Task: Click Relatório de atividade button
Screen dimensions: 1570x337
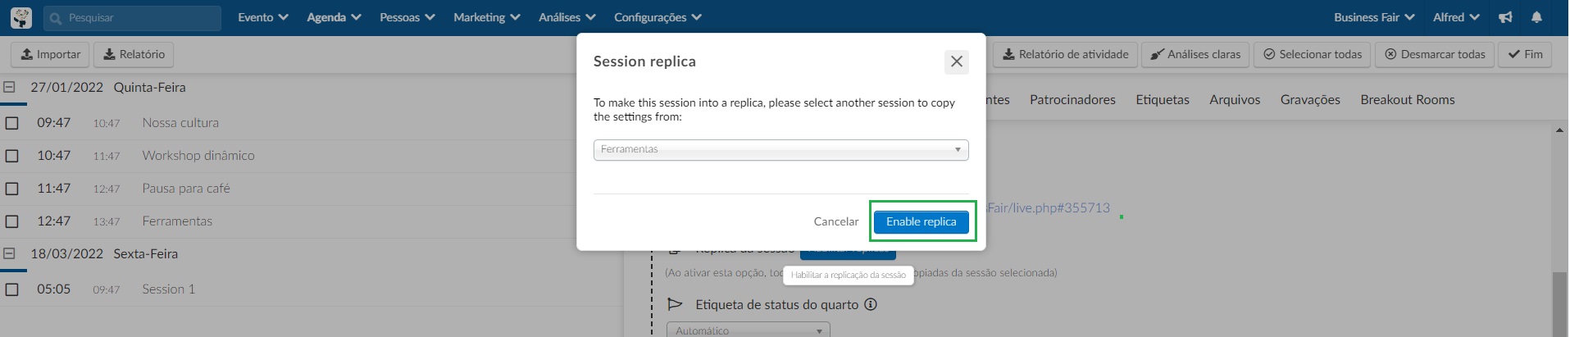Action: (x=1066, y=54)
